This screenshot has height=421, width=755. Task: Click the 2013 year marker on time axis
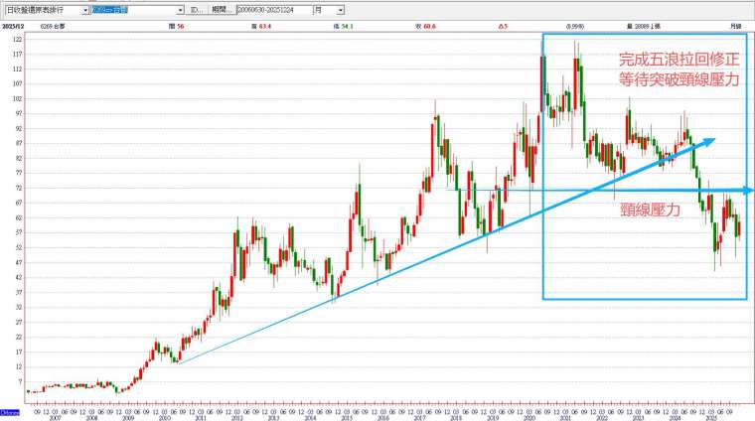pyautogui.click(x=274, y=418)
